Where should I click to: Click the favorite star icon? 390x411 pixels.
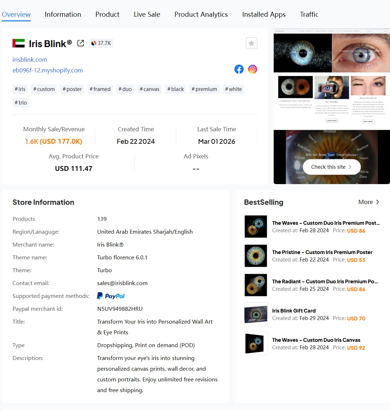pos(251,43)
